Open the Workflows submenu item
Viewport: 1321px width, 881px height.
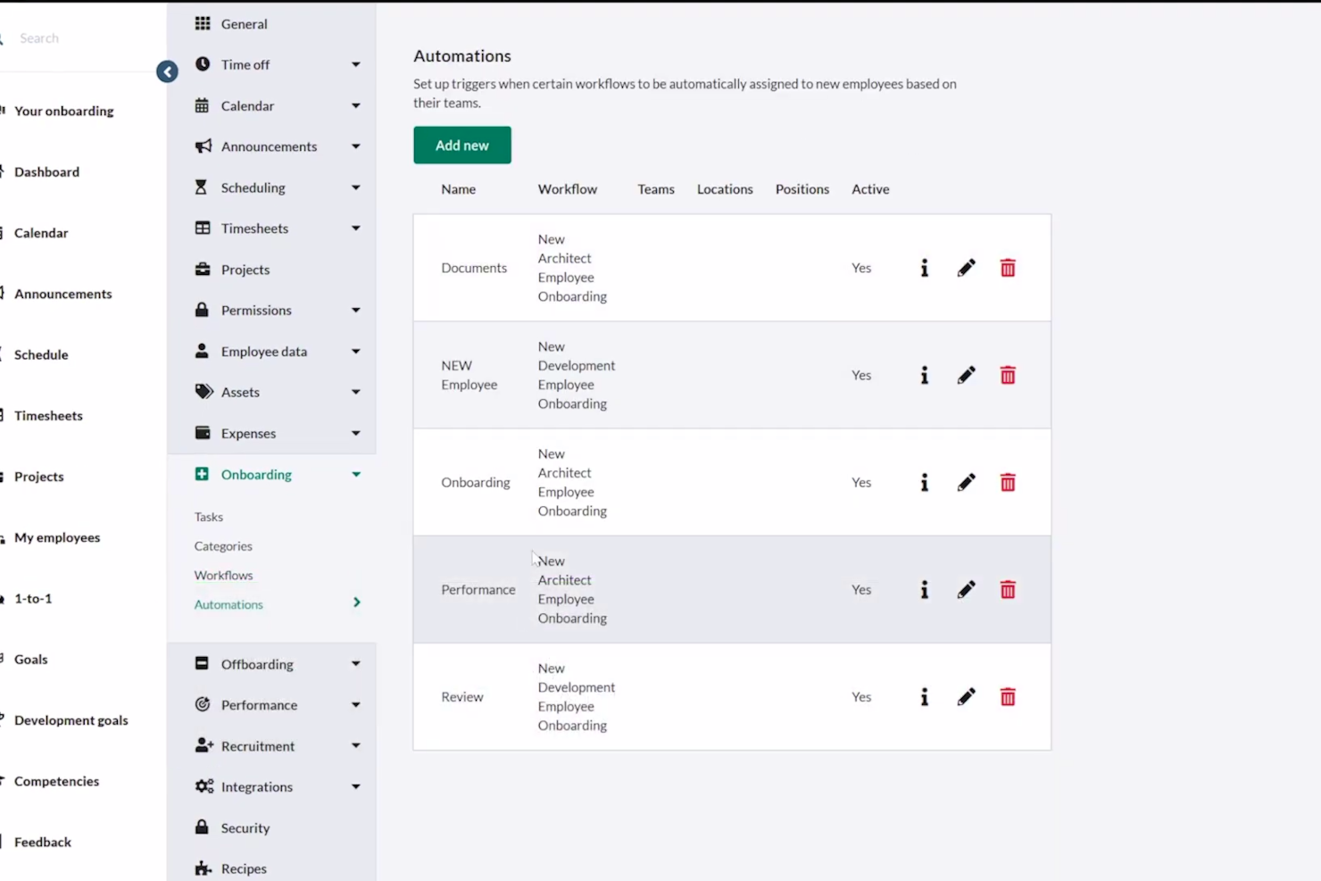click(223, 575)
